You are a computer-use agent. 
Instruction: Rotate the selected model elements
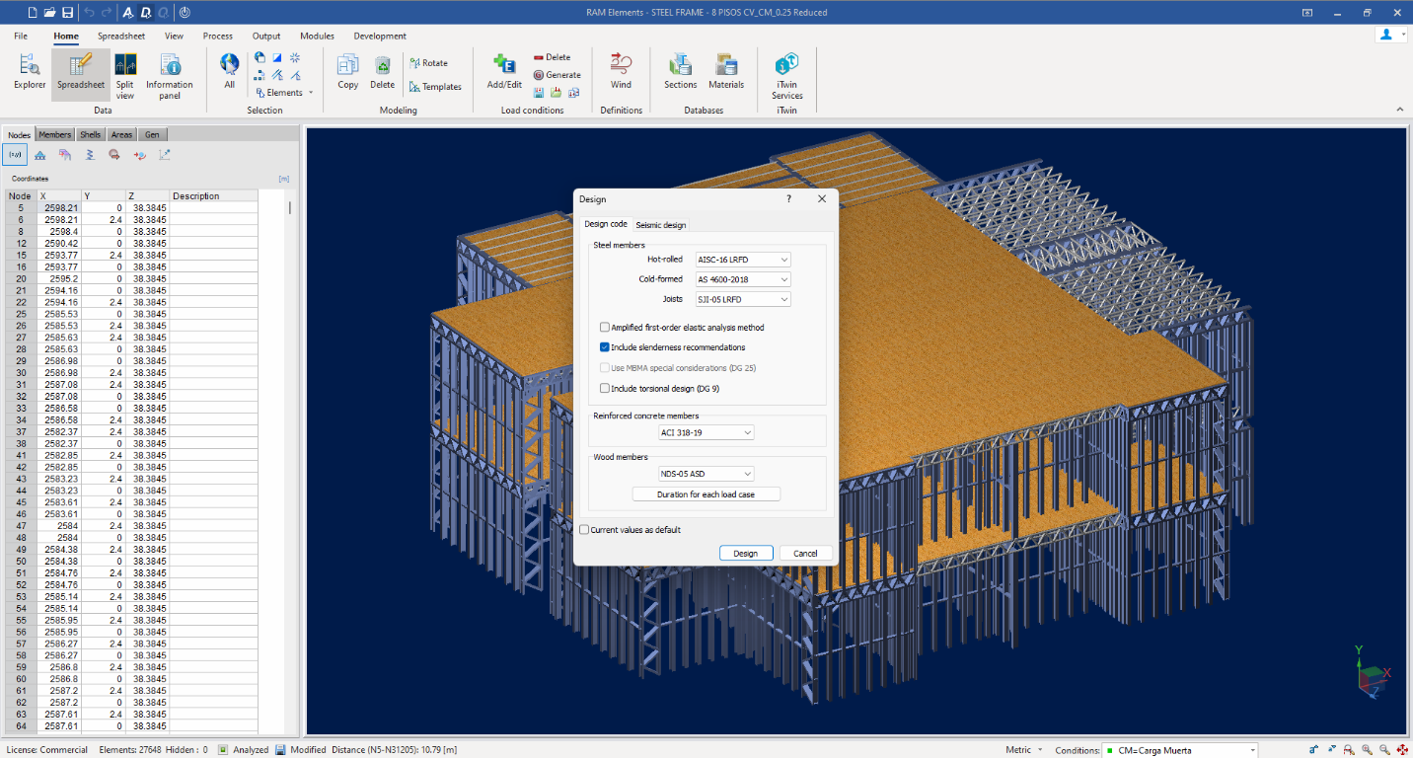tap(428, 63)
